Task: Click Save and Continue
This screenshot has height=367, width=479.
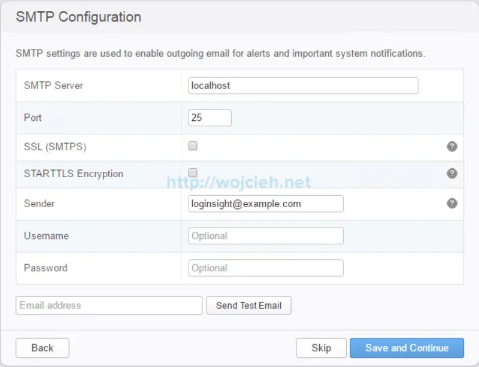Action: 407,348
